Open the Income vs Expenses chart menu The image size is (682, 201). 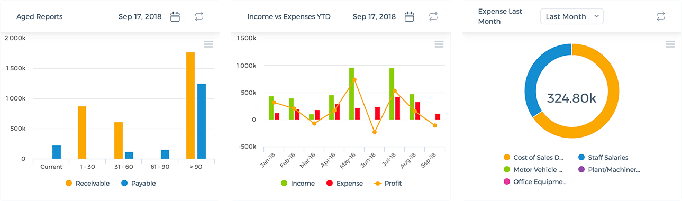439,44
